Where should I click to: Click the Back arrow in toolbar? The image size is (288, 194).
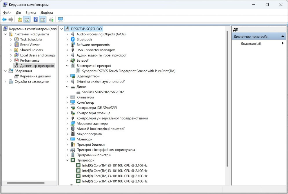tap(4, 19)
